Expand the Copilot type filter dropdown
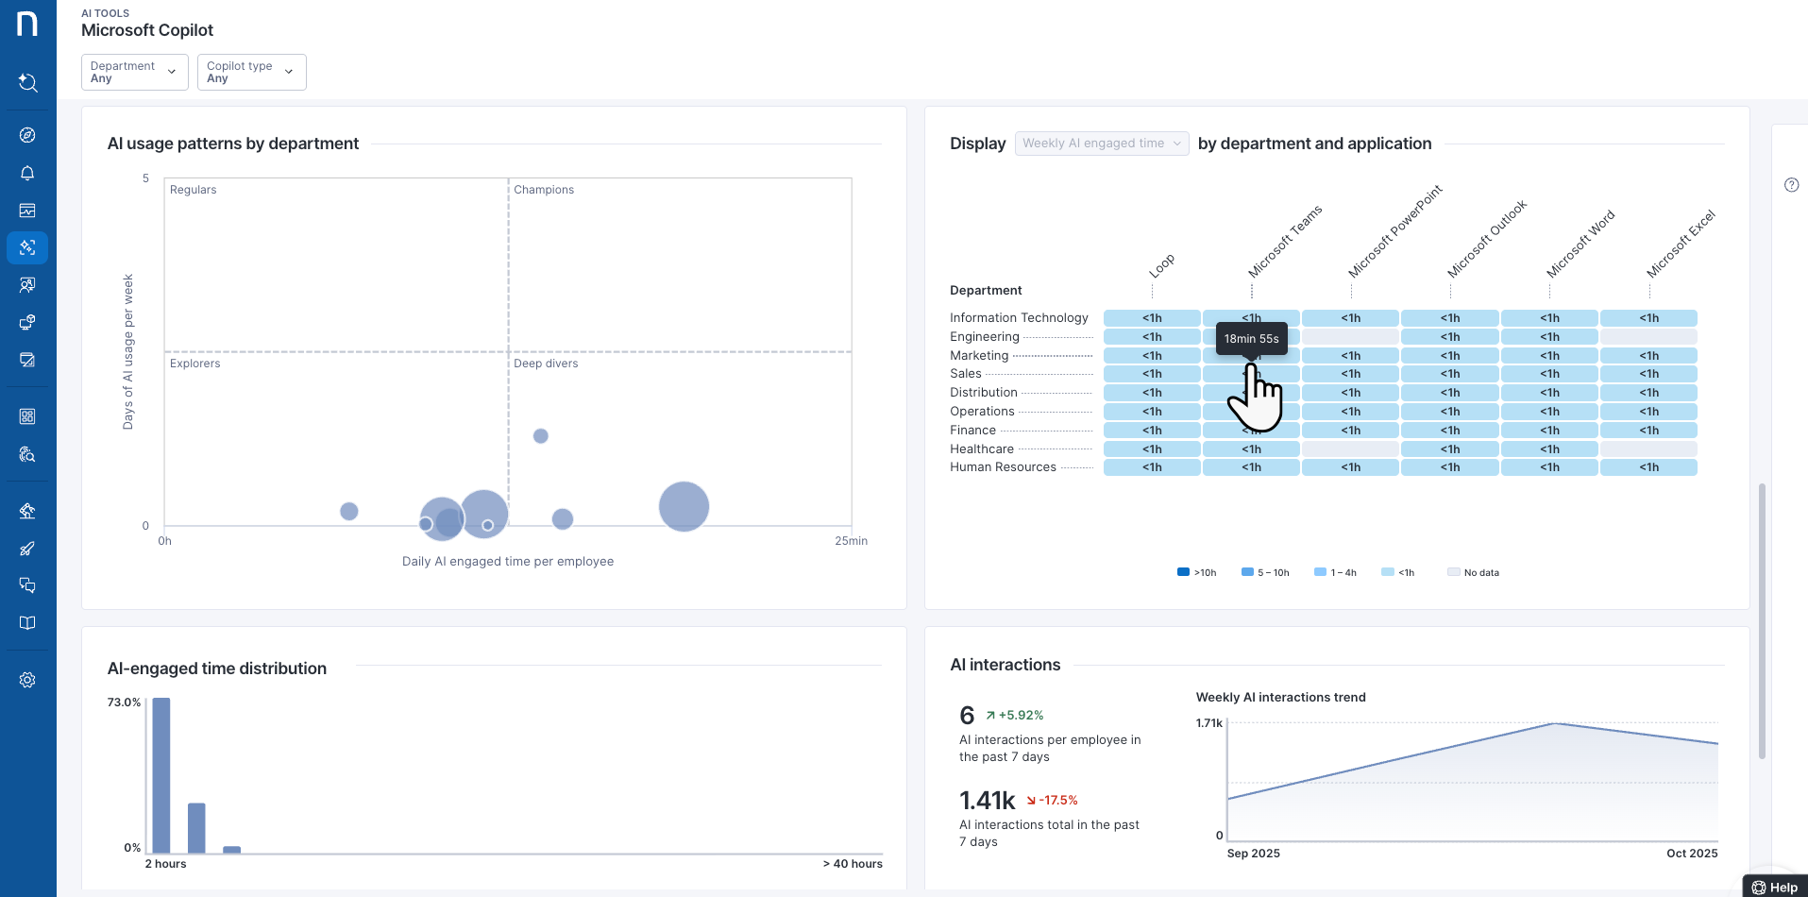This screenshot has width=1808, height=897. click(x=251, y=72)
